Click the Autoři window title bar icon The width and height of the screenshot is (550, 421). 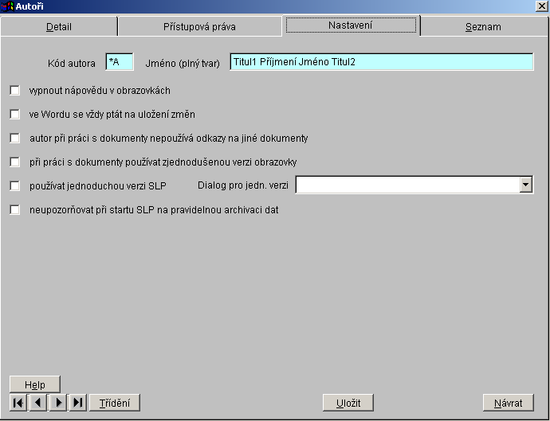coord(8,6)
